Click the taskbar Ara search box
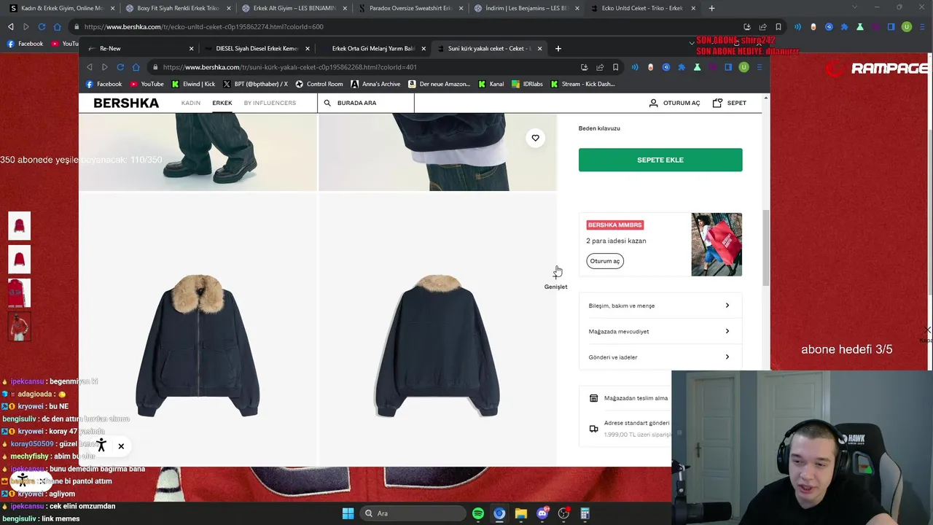 pyautogui.click(x=414, y=513)
